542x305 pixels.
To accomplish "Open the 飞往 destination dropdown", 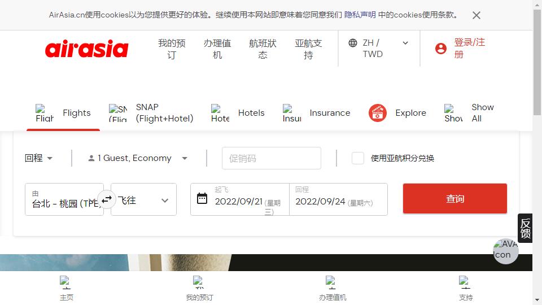I will point(143,199).
